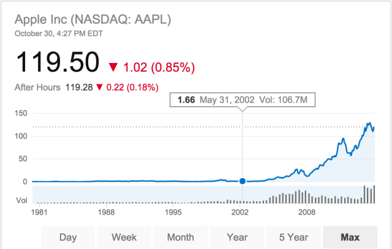Image resolution: width=392 pixels, height=249 pixels.
Task: Click the price peak on the chart line
Action: (369, 124)
